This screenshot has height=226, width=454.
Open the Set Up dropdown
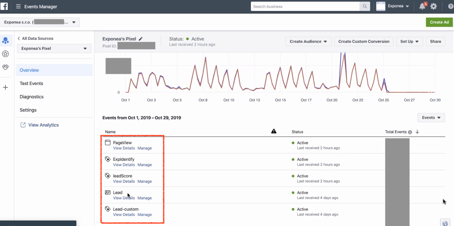point(409,41)
